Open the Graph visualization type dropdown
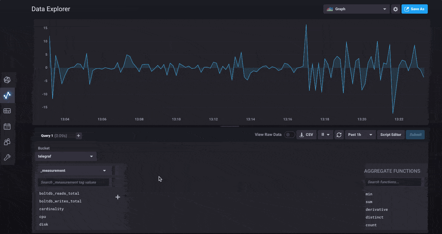This screenshot has height=234, width=442. [x=356, y=9]
